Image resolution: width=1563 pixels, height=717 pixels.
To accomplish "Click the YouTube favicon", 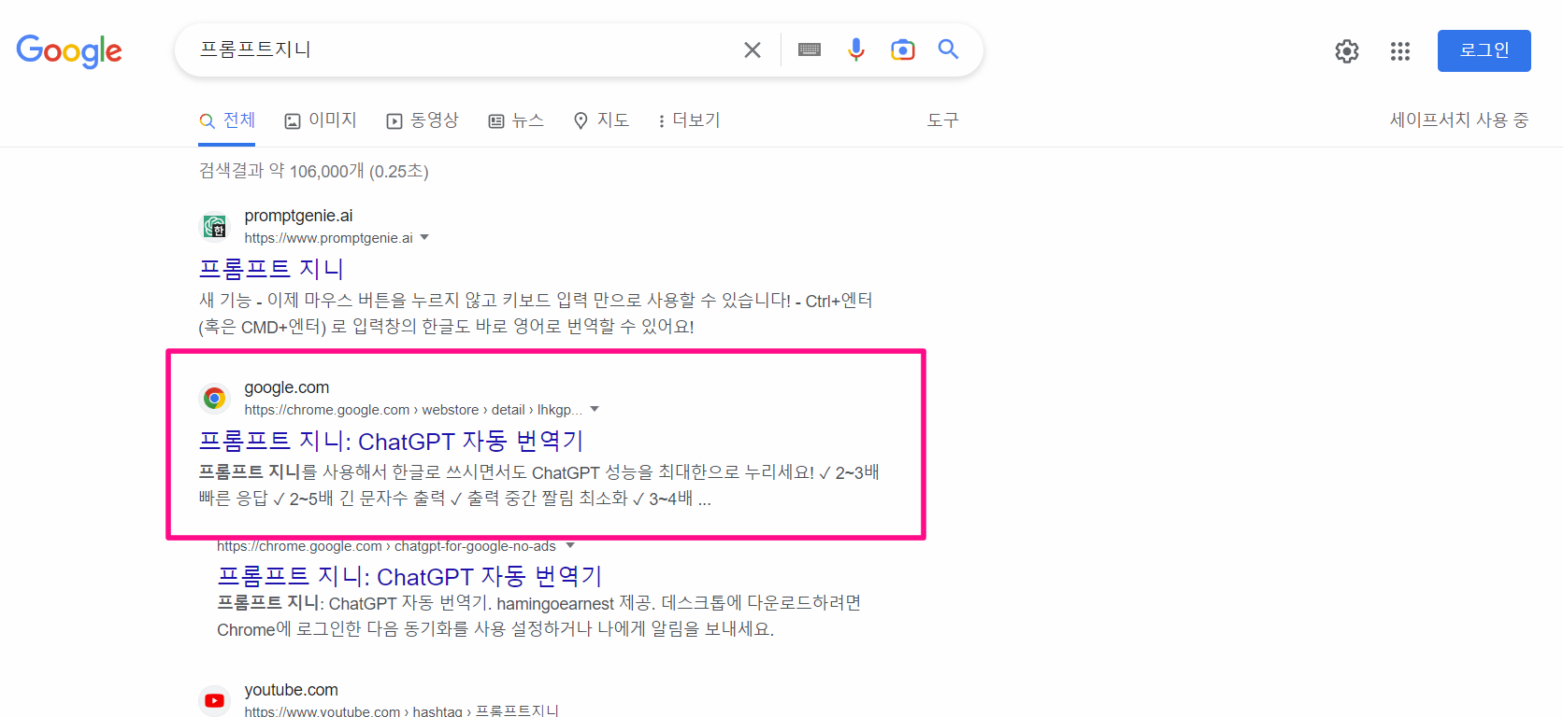I will coord(215,700).
